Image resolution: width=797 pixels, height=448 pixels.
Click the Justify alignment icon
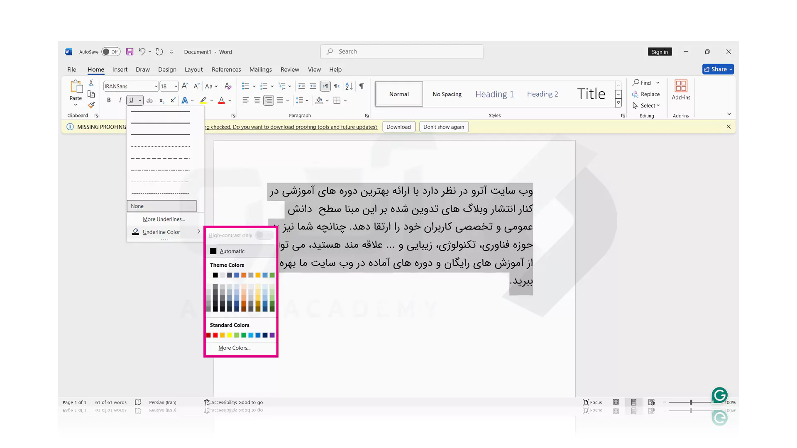coord(280,100)
